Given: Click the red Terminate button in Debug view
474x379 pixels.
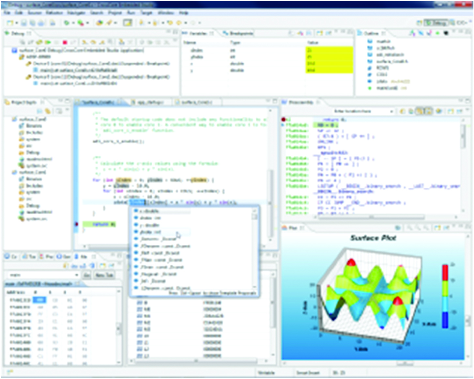Looking at the screenshot, I should click(x=65, y=42).
